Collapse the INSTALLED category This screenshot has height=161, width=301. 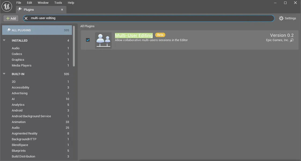pos(4,40)
